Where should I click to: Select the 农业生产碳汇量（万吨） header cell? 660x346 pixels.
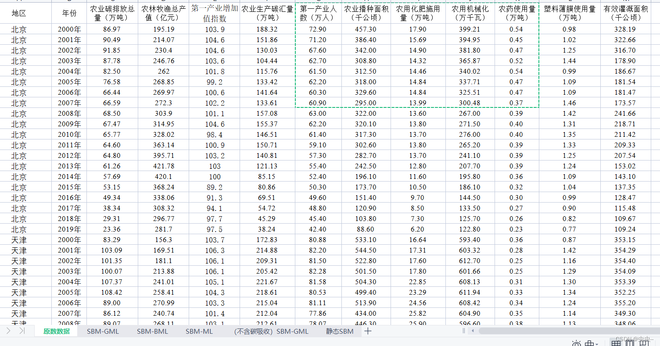coord(267,13)
